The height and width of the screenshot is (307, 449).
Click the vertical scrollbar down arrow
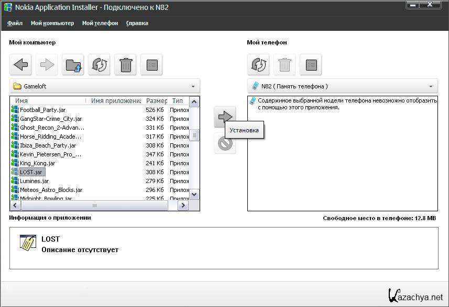194,195
